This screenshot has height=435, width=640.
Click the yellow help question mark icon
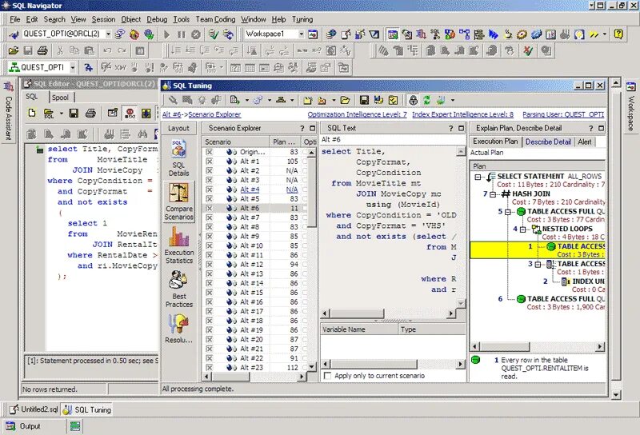coord(618,34)
